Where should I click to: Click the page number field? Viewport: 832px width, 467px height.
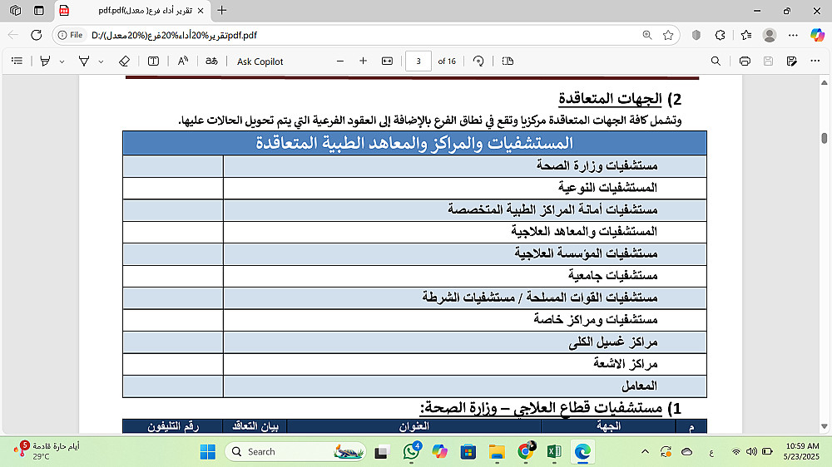pyautogui.click(x=418, y=61)
